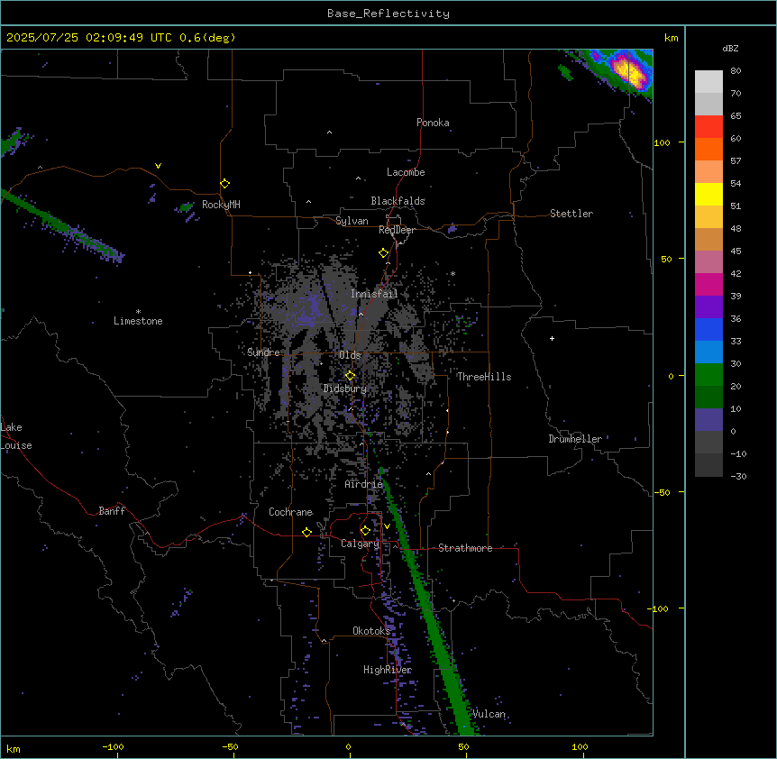Click the 80 dBZ value at legend top
Image resolution: width=777 pixels, height=759 pixels.
pyautogui.click(x=736, y=71)
